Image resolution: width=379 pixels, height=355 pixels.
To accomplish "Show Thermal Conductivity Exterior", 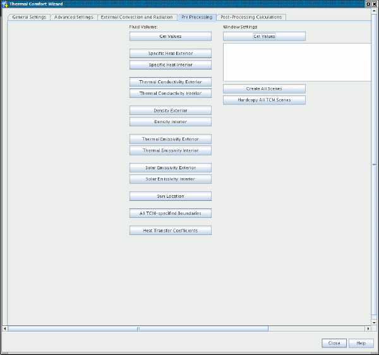I will click(171, 82).
